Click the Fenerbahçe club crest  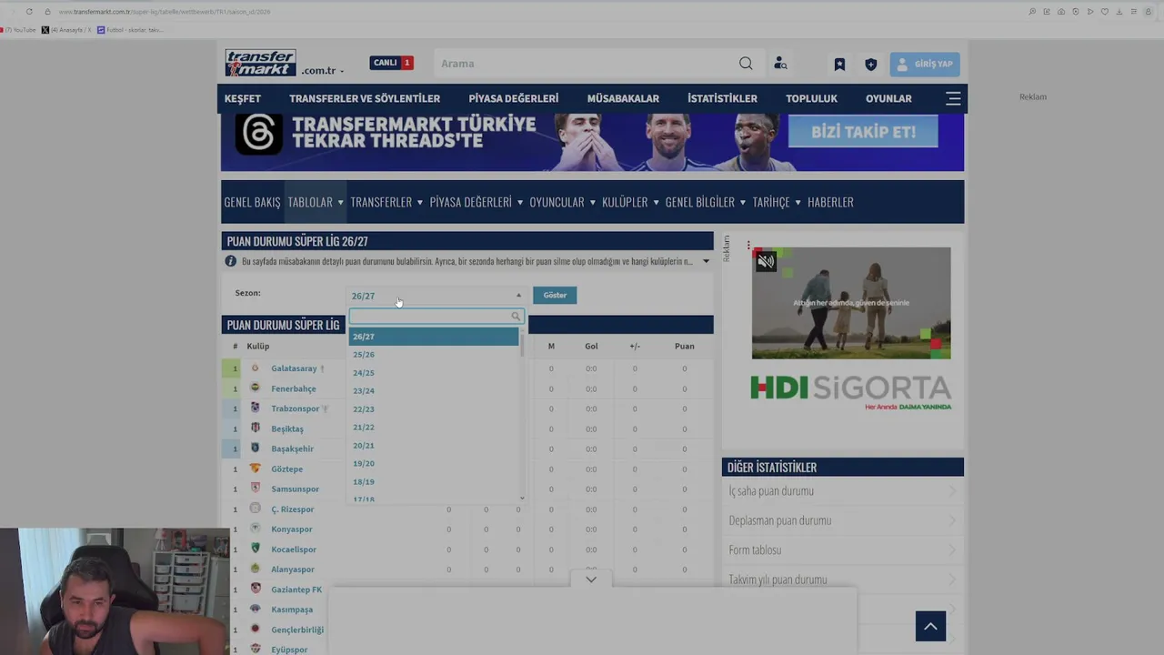(255, 388)
